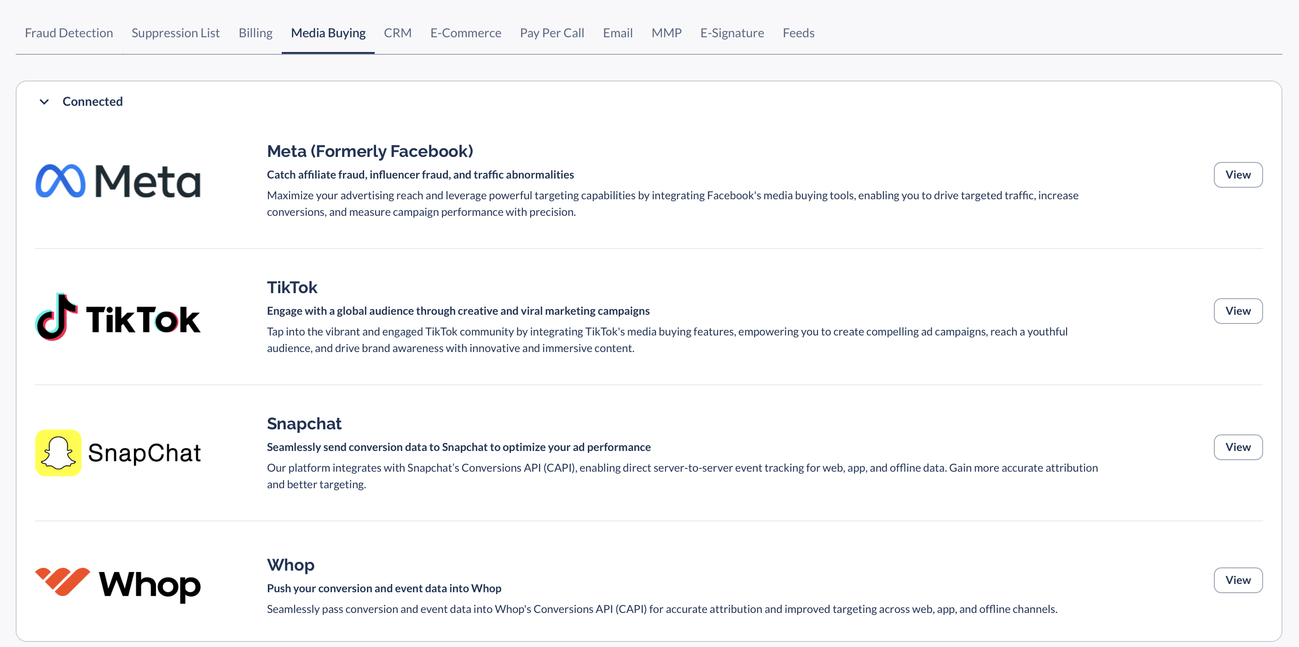This screenshot has height=647, width=1299.
Task: Click the Connected section label
Action: 93,102
